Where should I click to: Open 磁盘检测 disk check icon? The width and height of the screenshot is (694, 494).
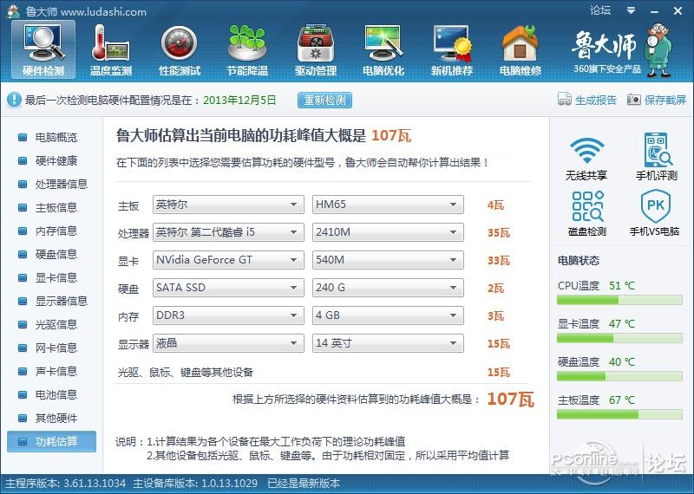click(x=587, y=212)
